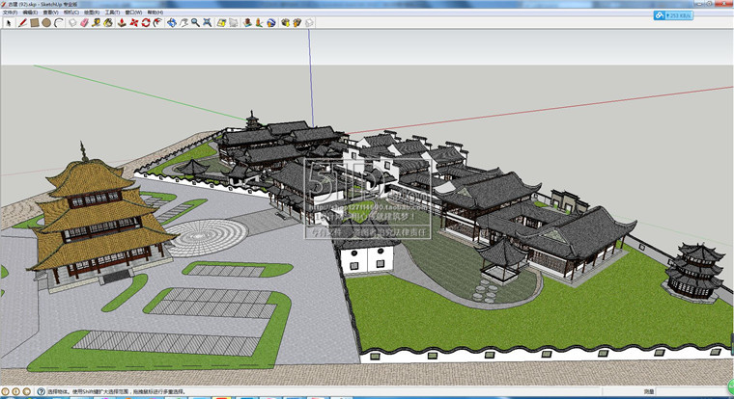Select the pink Eraser tool
Screen dimensions: 734x399
coord(84,23)
